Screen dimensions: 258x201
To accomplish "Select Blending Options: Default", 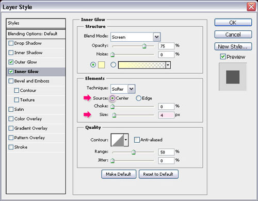I will [x=36, y=34].
